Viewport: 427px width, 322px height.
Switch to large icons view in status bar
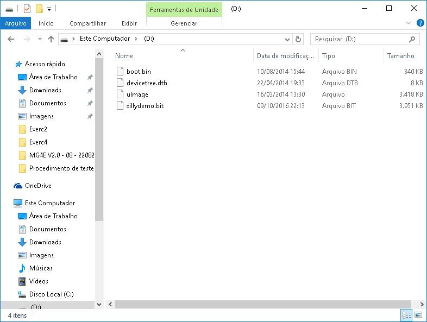pyautogui.click(x=419, y=315)
